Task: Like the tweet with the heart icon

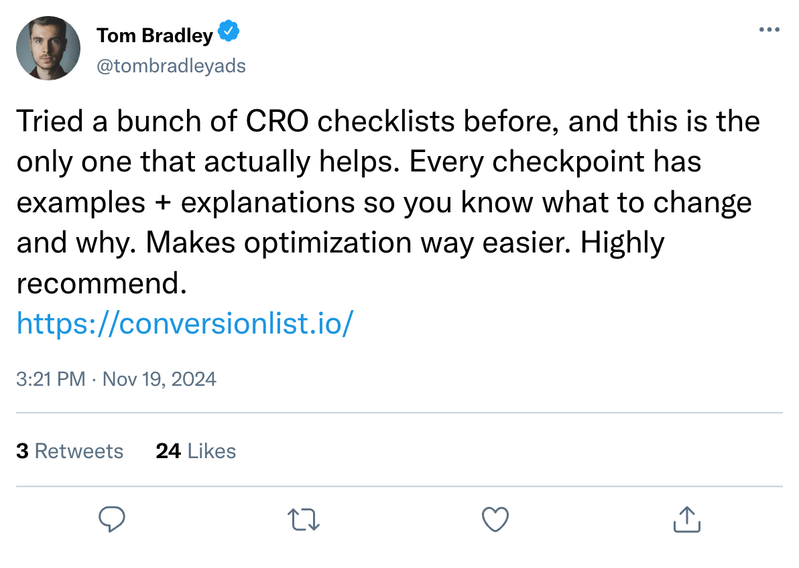Action: pos(495,520)
